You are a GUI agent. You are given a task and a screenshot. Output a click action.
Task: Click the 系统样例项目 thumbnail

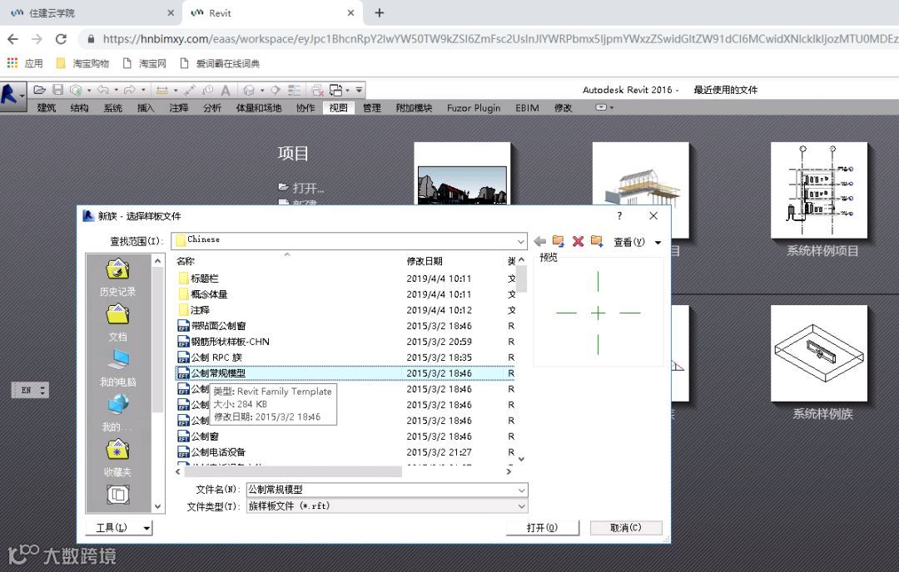pyautogui.click(x=819, y=190)
